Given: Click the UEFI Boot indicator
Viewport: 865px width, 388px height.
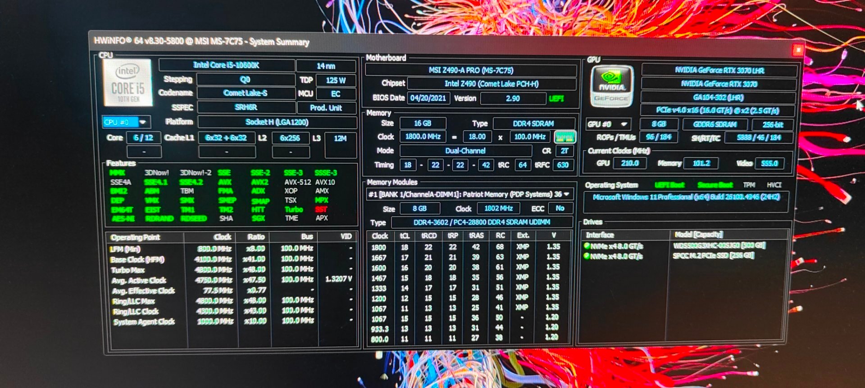Looking at the screenshot, I should [x=669, y=185].
